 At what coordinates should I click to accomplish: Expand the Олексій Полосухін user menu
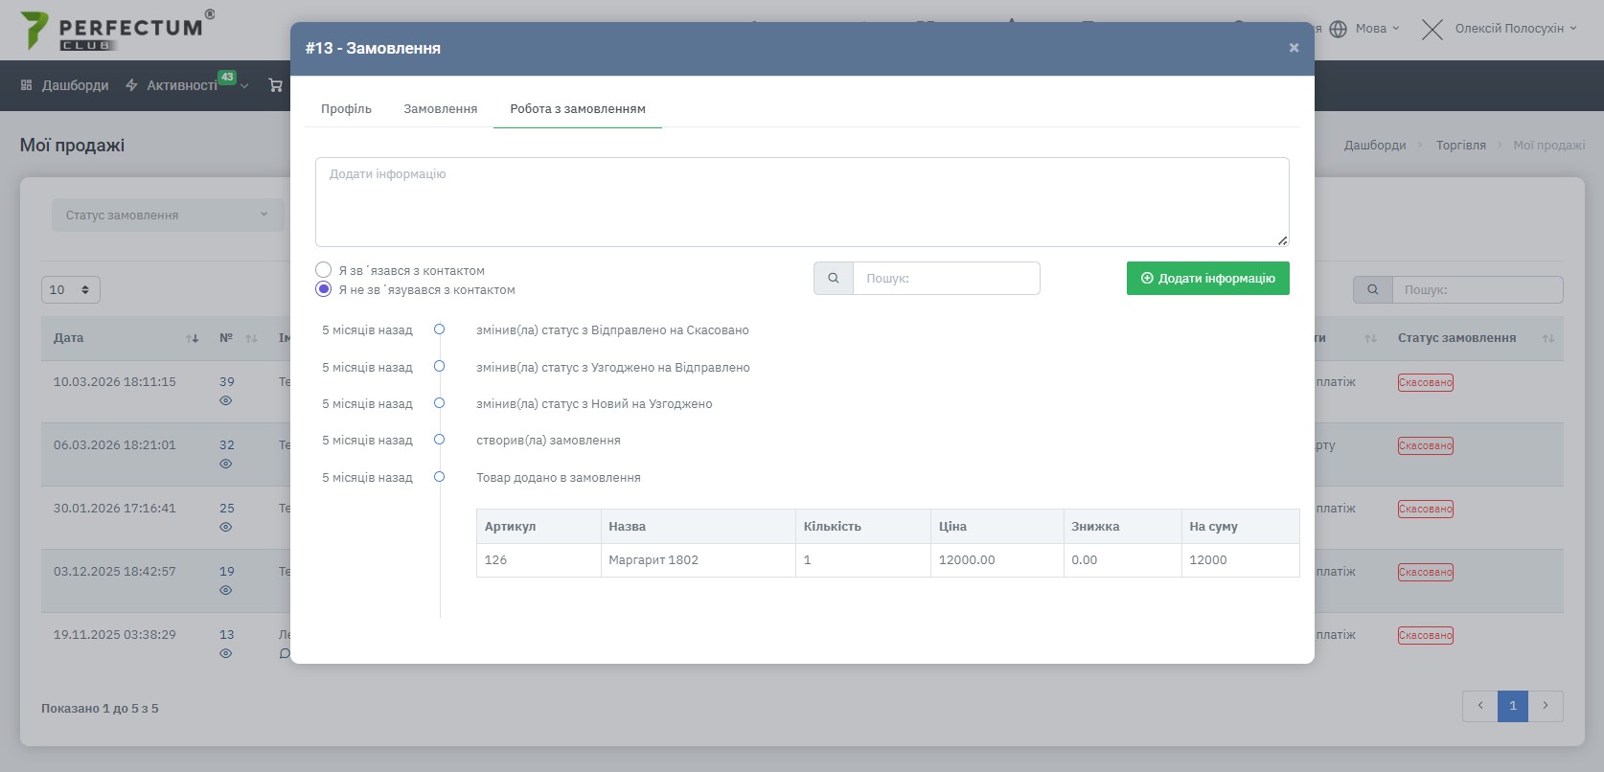click(1508, 29)
